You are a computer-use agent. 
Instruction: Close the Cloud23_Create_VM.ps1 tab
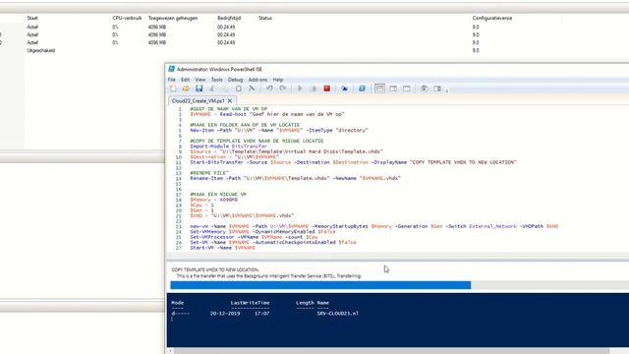click(230, 100)
